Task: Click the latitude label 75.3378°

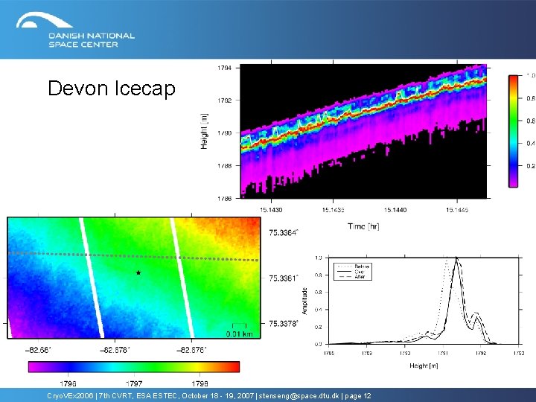Action: [x=284, y=323]
